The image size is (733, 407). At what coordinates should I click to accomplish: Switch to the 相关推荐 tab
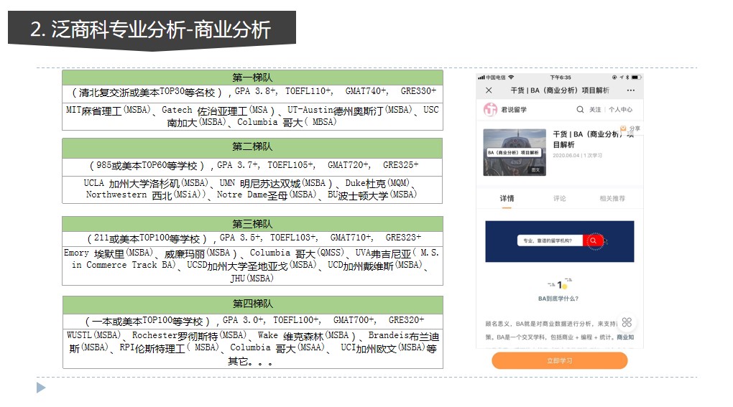coord(612,198)
